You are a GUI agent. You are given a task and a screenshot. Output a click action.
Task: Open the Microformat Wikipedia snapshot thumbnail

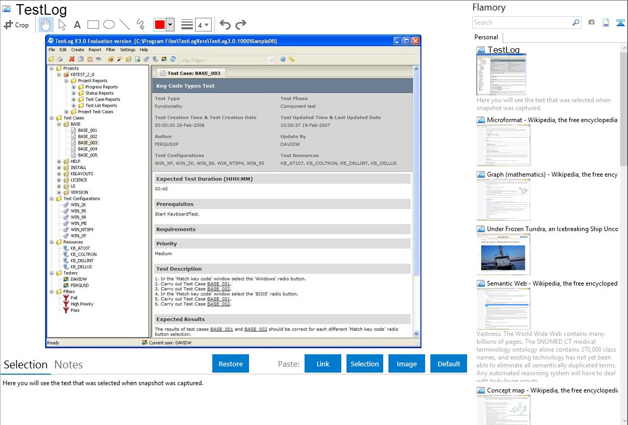click(503, 145)
